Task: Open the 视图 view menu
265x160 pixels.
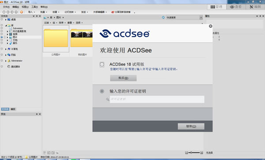Action: click(25, 7)
